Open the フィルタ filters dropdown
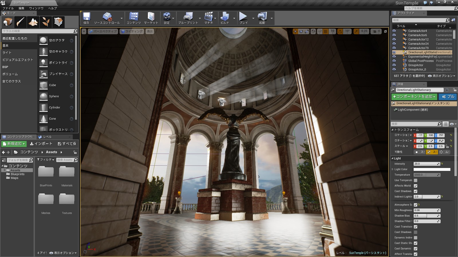Screen dimensions: 458x257 point(46,160)
